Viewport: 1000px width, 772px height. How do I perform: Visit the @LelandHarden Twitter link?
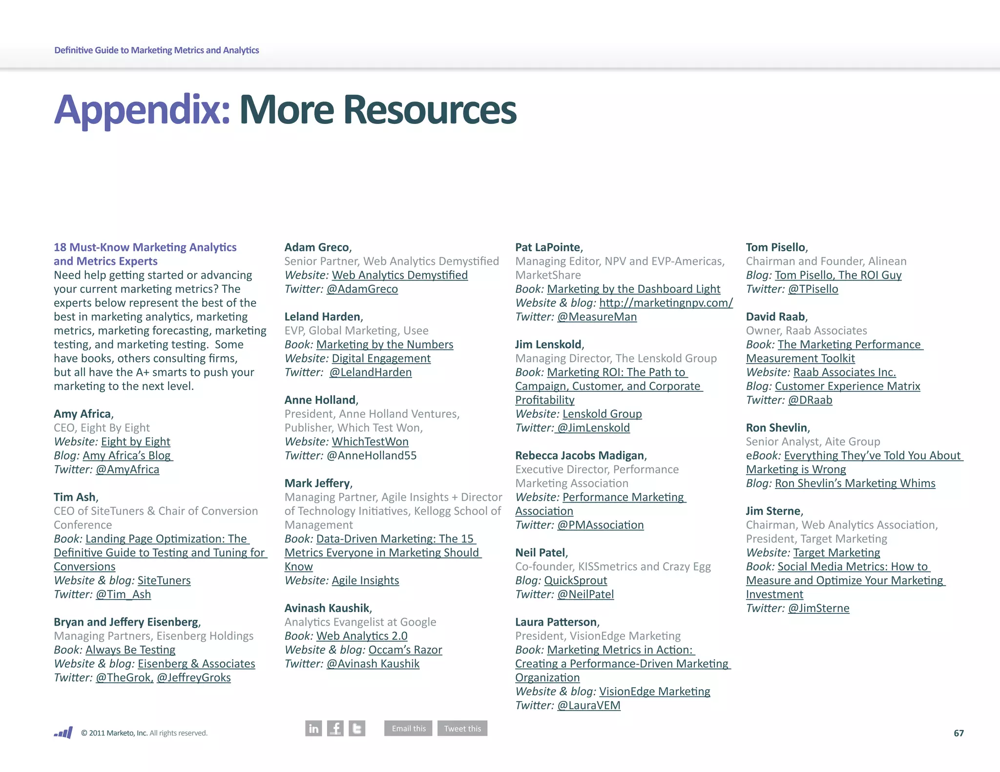click(371, 372)
